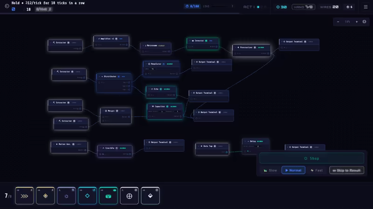373x209 pixels.
Task: Collapse the objective panel circle button
Action: tap(7, 6)
